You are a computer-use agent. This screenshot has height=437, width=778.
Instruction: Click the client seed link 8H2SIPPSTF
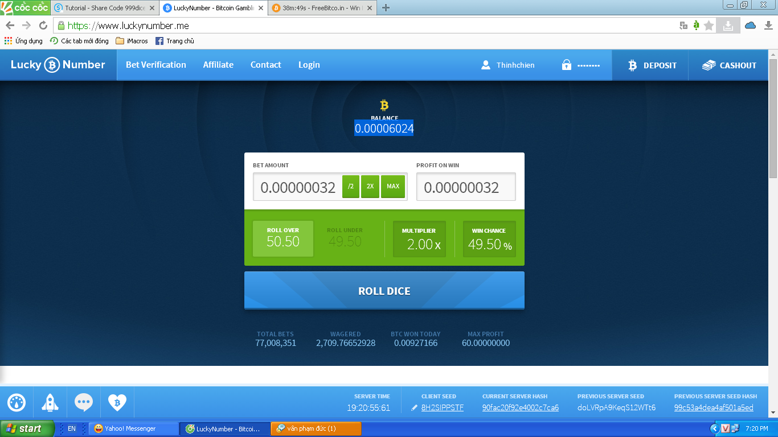[443, 408]
